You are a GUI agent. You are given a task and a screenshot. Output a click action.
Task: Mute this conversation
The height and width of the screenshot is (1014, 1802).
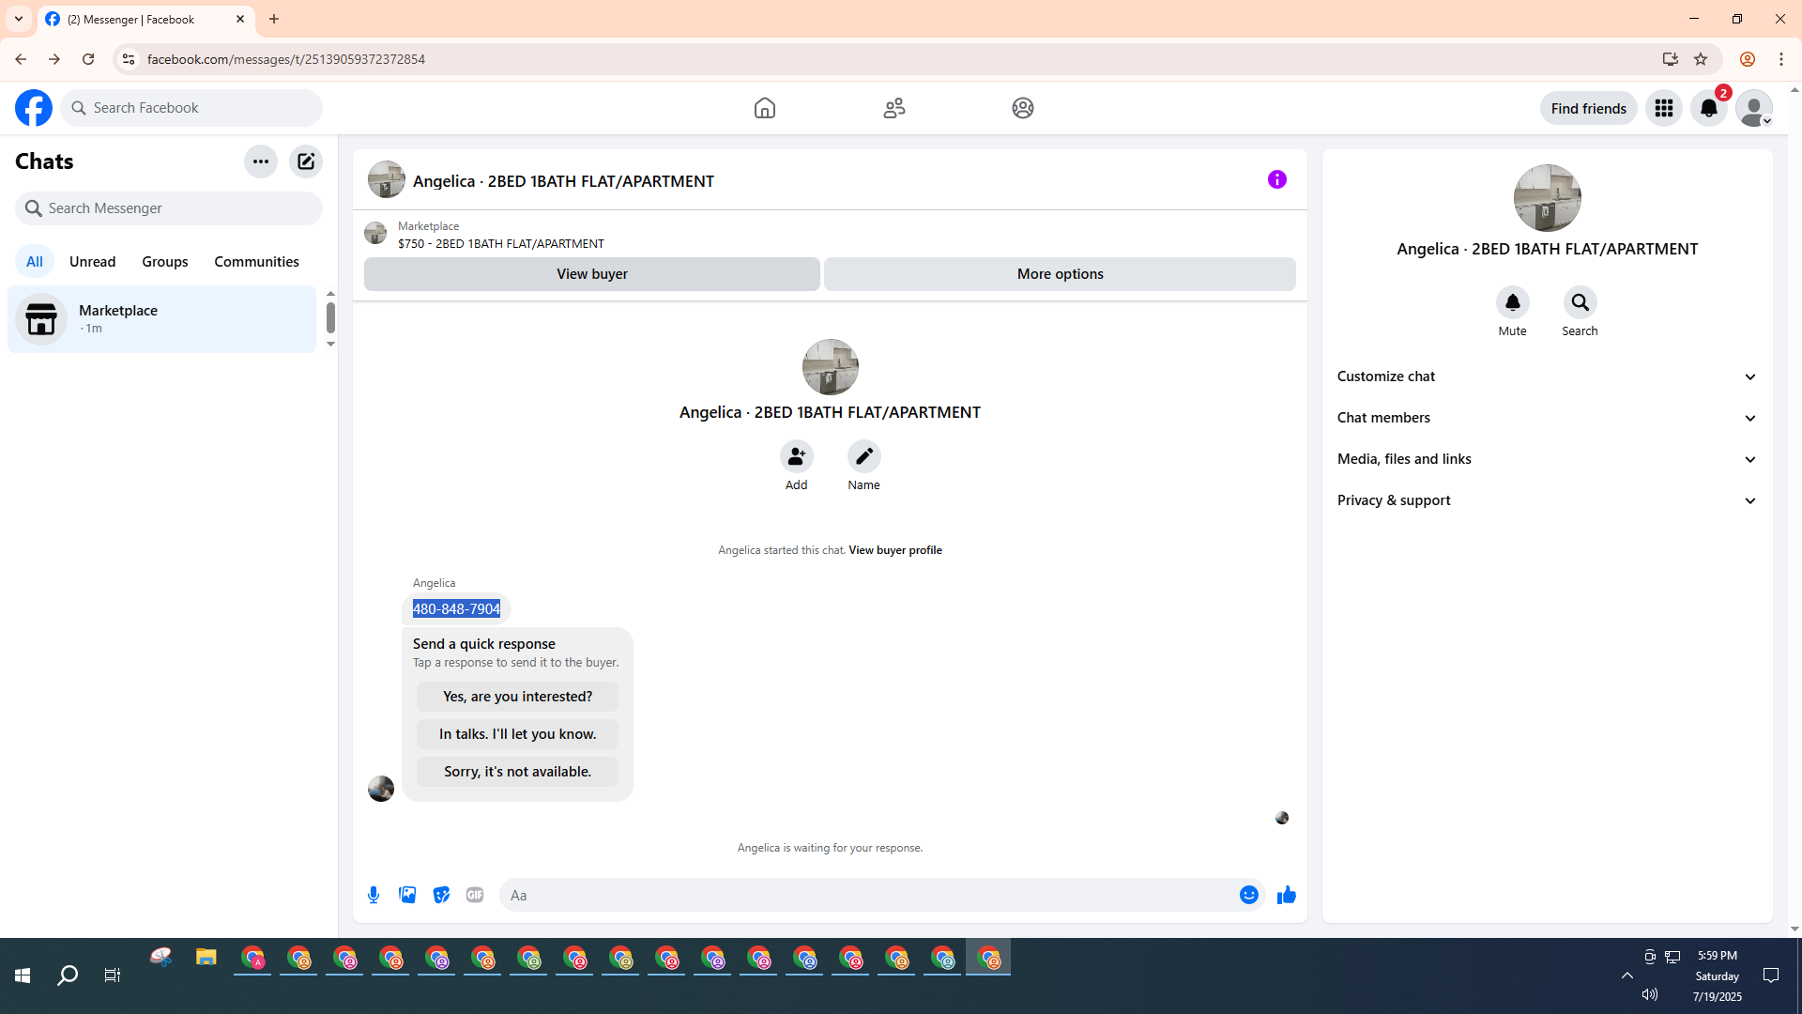1512,303
